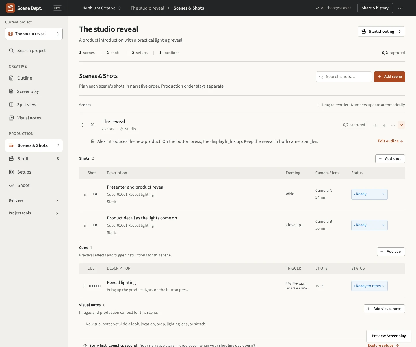Open the current project selector
The height and width of the screenshot is (347, 416).
34,34
